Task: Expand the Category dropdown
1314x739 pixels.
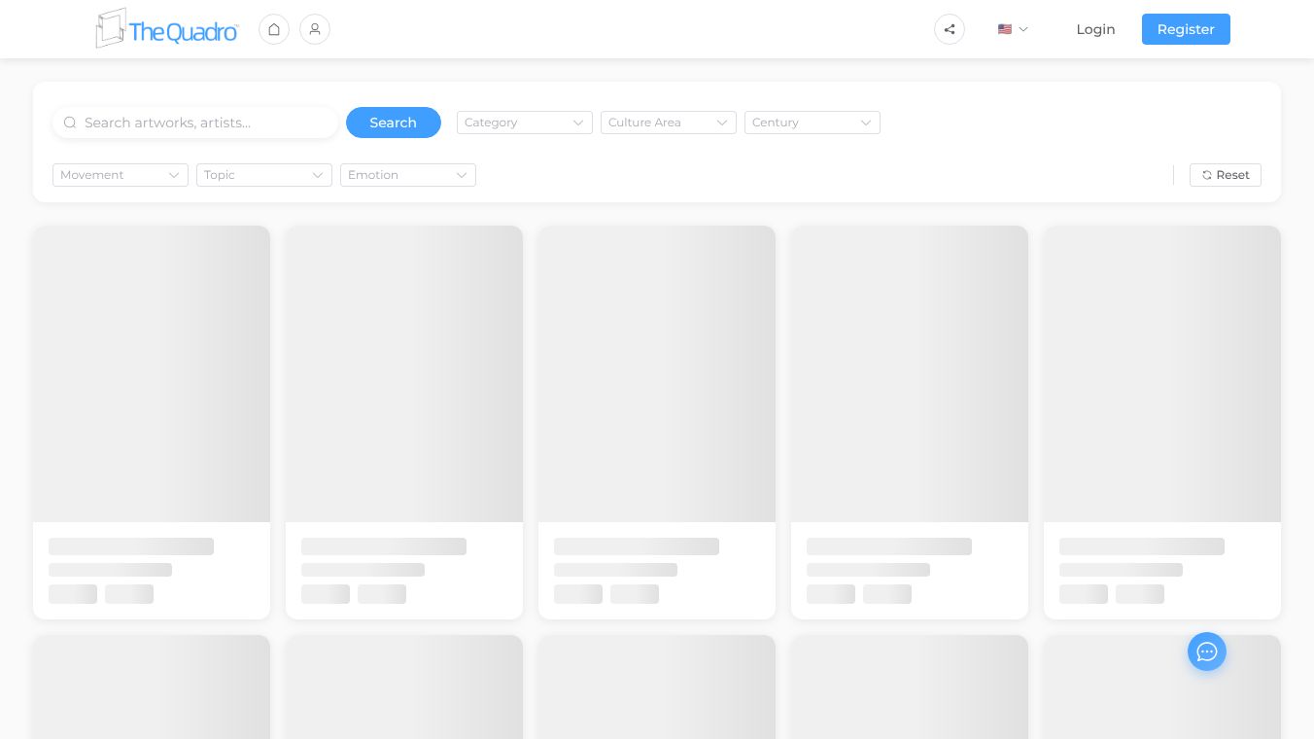Action: (525, 123)
